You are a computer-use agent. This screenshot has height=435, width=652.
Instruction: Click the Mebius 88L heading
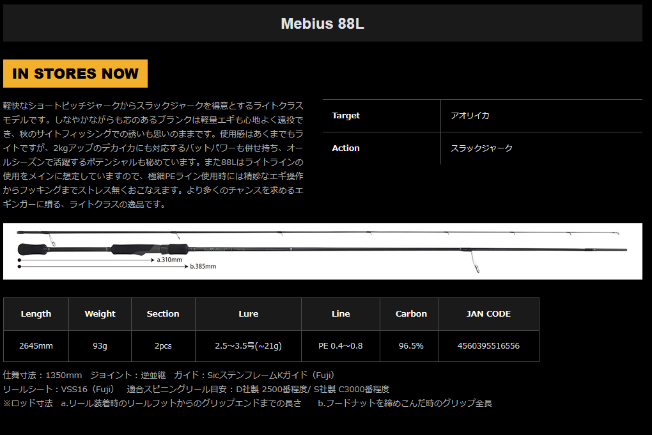322,23
